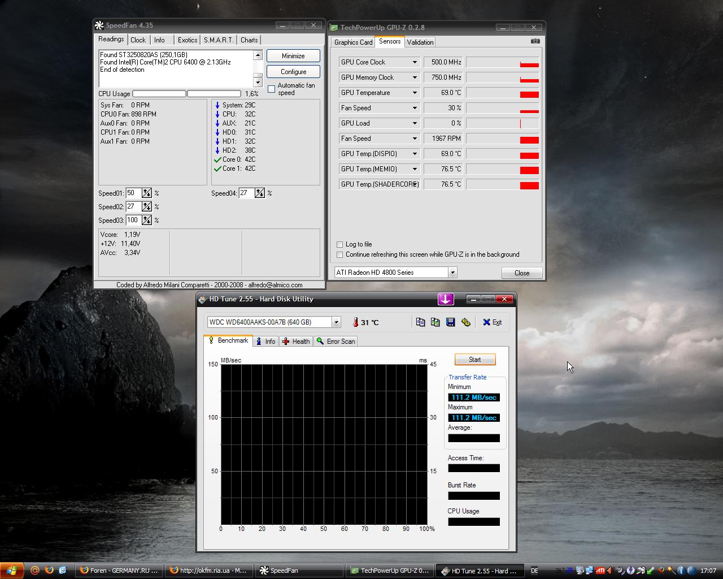This screenshot has width=723, height=579.
Task: Enable continue refreshing in background checkbox
Action: point(340,254)
